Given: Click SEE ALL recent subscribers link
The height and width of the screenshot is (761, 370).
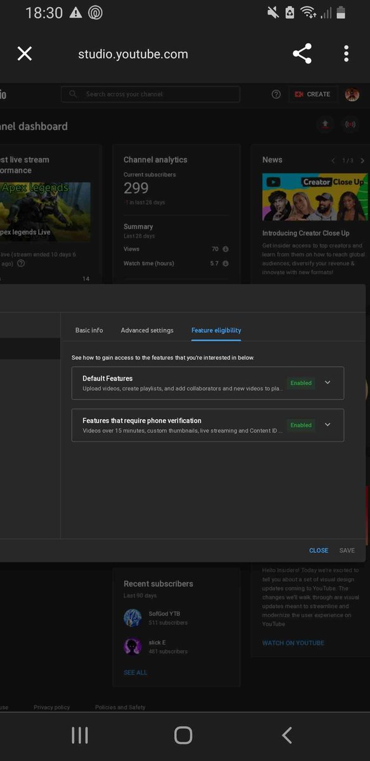Looking at the screenshot, I should [x=136, y=672].
